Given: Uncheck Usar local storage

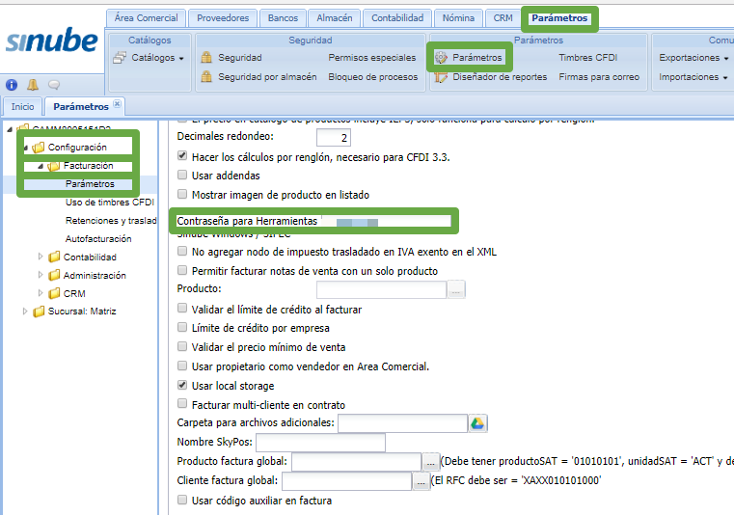Looking at the screenshot, I should 183,386.
